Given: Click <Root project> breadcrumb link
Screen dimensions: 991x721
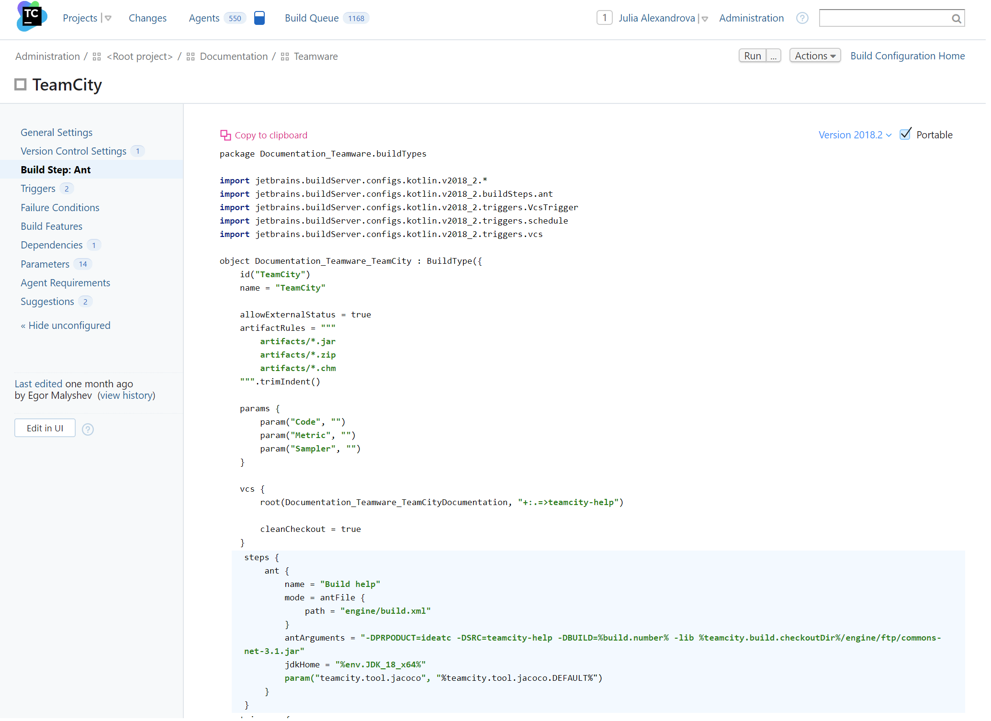Looking at the screenshot, I should tap(140, 57).
